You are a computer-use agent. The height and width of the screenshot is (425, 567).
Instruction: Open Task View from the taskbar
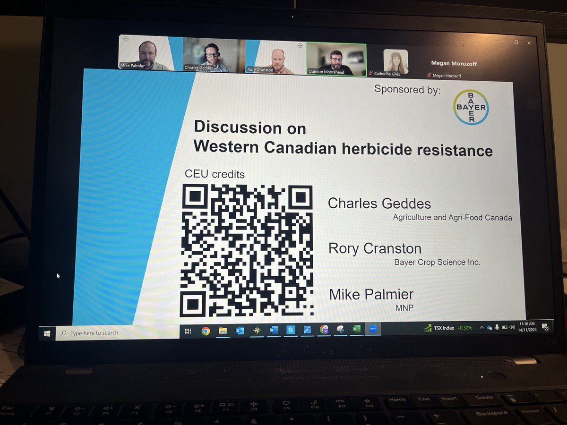(188, 331)
